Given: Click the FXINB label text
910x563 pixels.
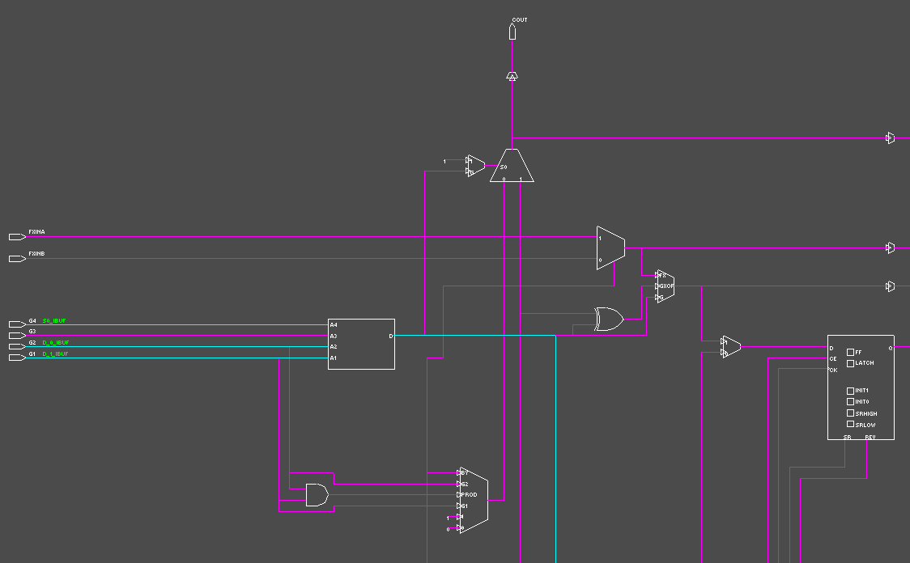Looking at the screenshot, I should (x=36, y=254).
